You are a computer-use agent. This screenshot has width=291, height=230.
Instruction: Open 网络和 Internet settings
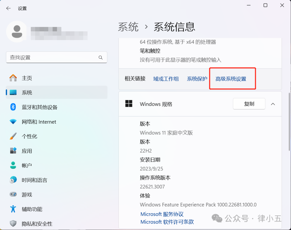click(x=39, y=122)
